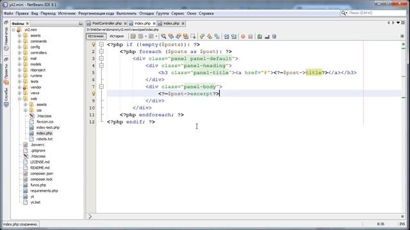Open the Отладка menu
The height and width of the screenshot is (230, 410).
pyautogui.click(x=147, y=13)
